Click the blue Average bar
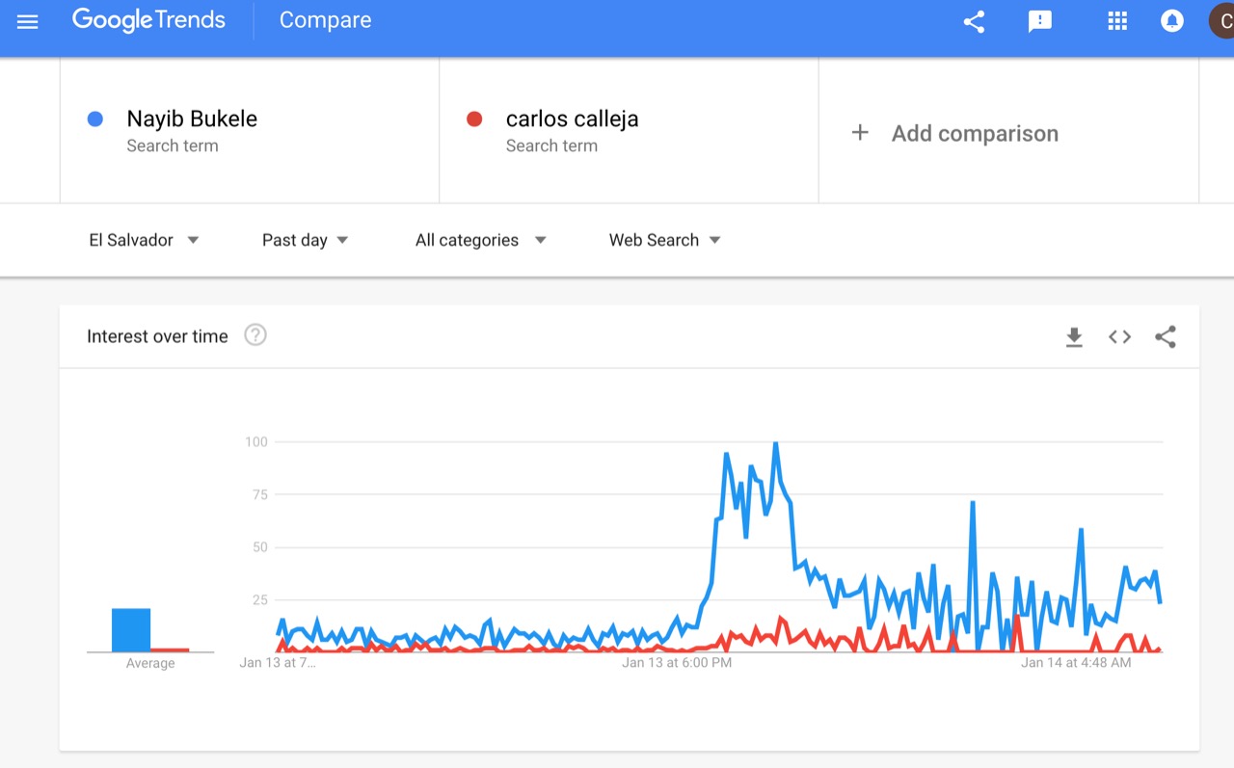The height and width of the screenshot is (768, 1234). coord(131,630)
